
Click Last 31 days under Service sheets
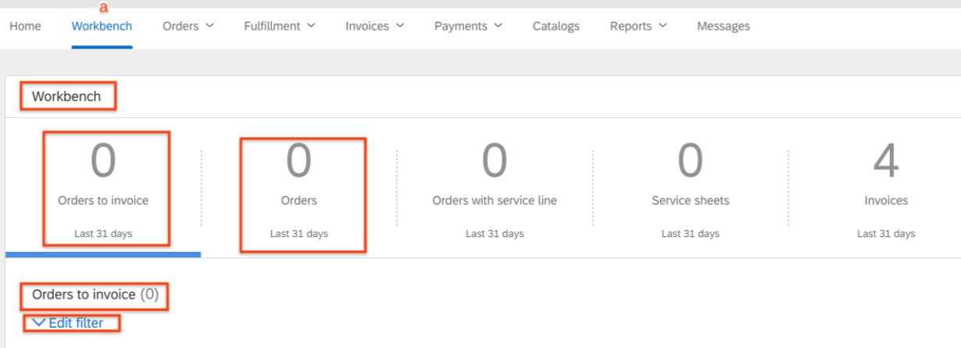(691, 234)
